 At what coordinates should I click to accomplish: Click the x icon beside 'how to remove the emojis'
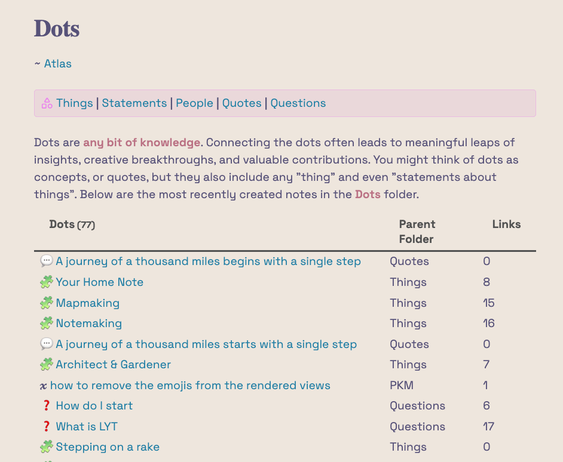[x=43, y=386]
